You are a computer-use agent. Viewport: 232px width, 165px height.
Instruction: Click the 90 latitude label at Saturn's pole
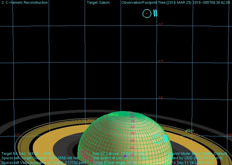[132, 113]
